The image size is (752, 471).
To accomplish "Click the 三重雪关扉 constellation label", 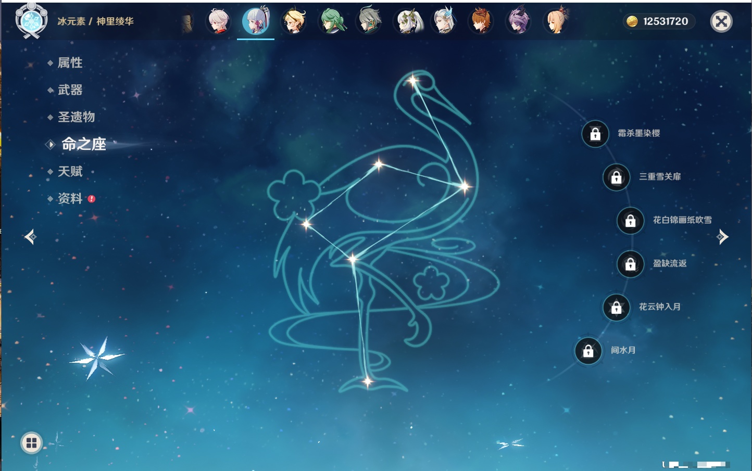I will 660,176.
